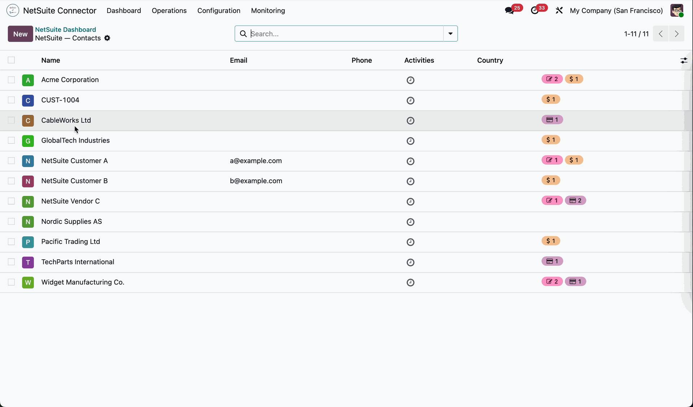The height and width of the screenshot is (407, 693).
Task: Click activity clock for CUST-1004
Action: [x=410, y=100]
